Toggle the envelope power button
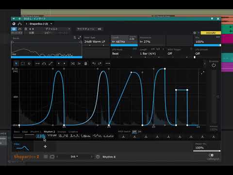233x175 pixels. pyautogui.click(x=214, y=65)
